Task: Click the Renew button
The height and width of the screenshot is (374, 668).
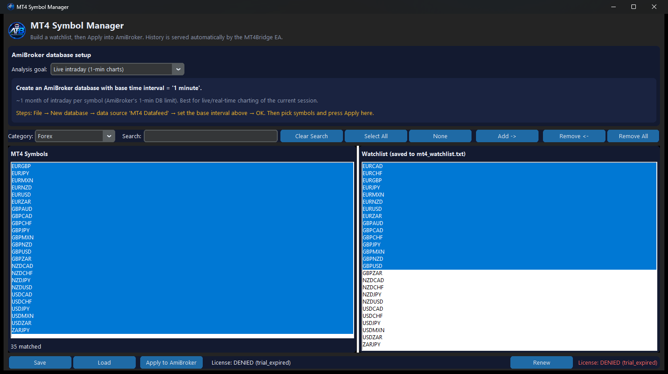Action: [x=542, y=362]
